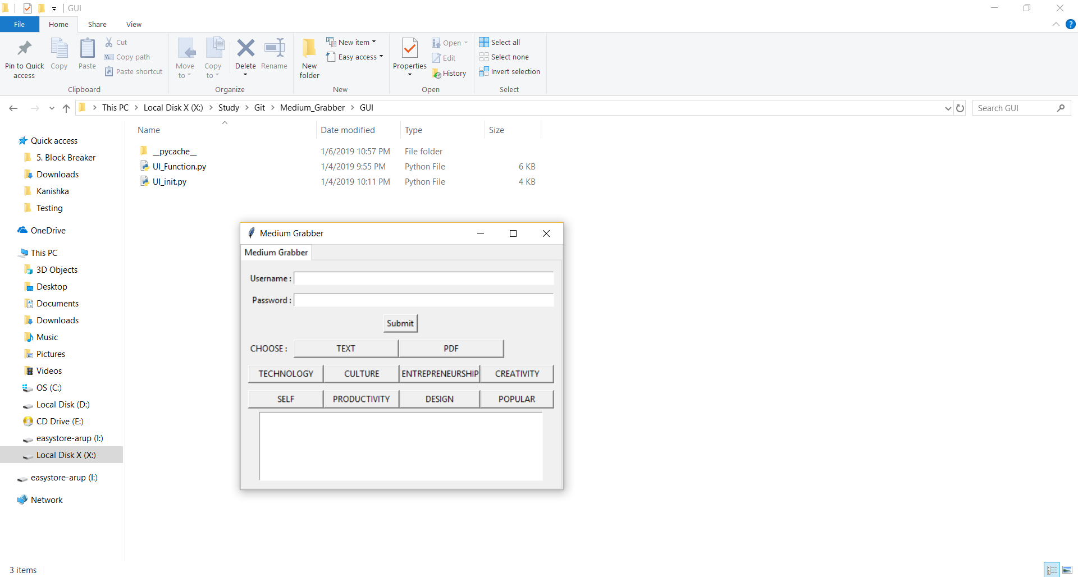The width and height of the screenshot is (1078, 577).
Task: Select the UI_init.py file
Action: coord(170,182)
